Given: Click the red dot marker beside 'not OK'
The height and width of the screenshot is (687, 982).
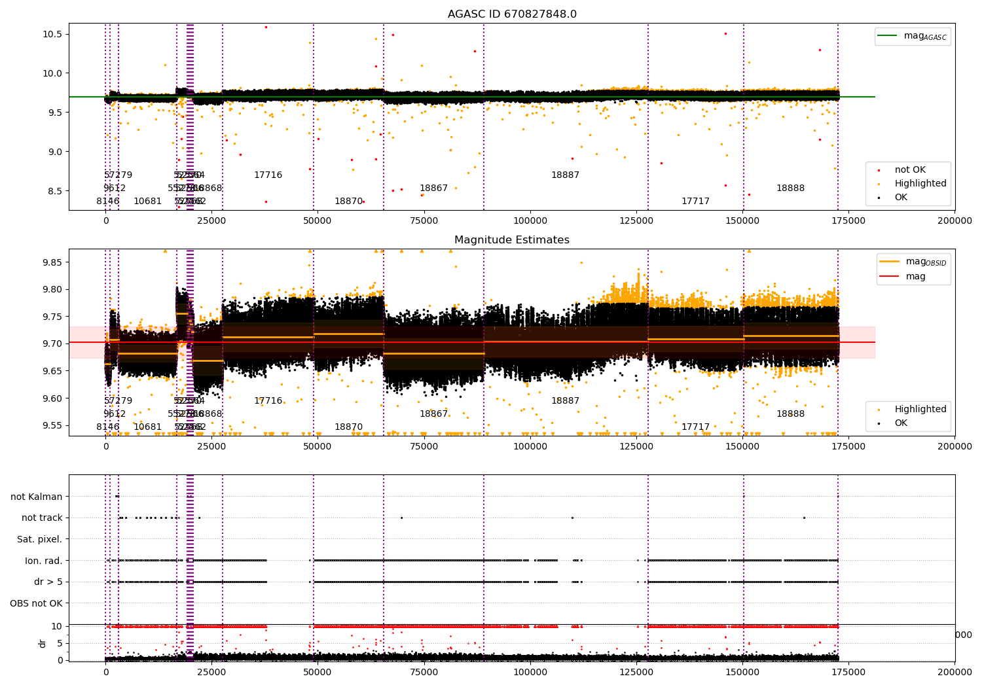Looking at the screenshot, I should (879, 170).
